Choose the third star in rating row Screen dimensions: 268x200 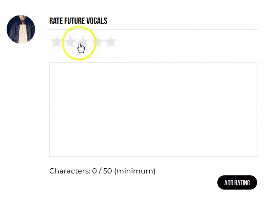point(83,42)
